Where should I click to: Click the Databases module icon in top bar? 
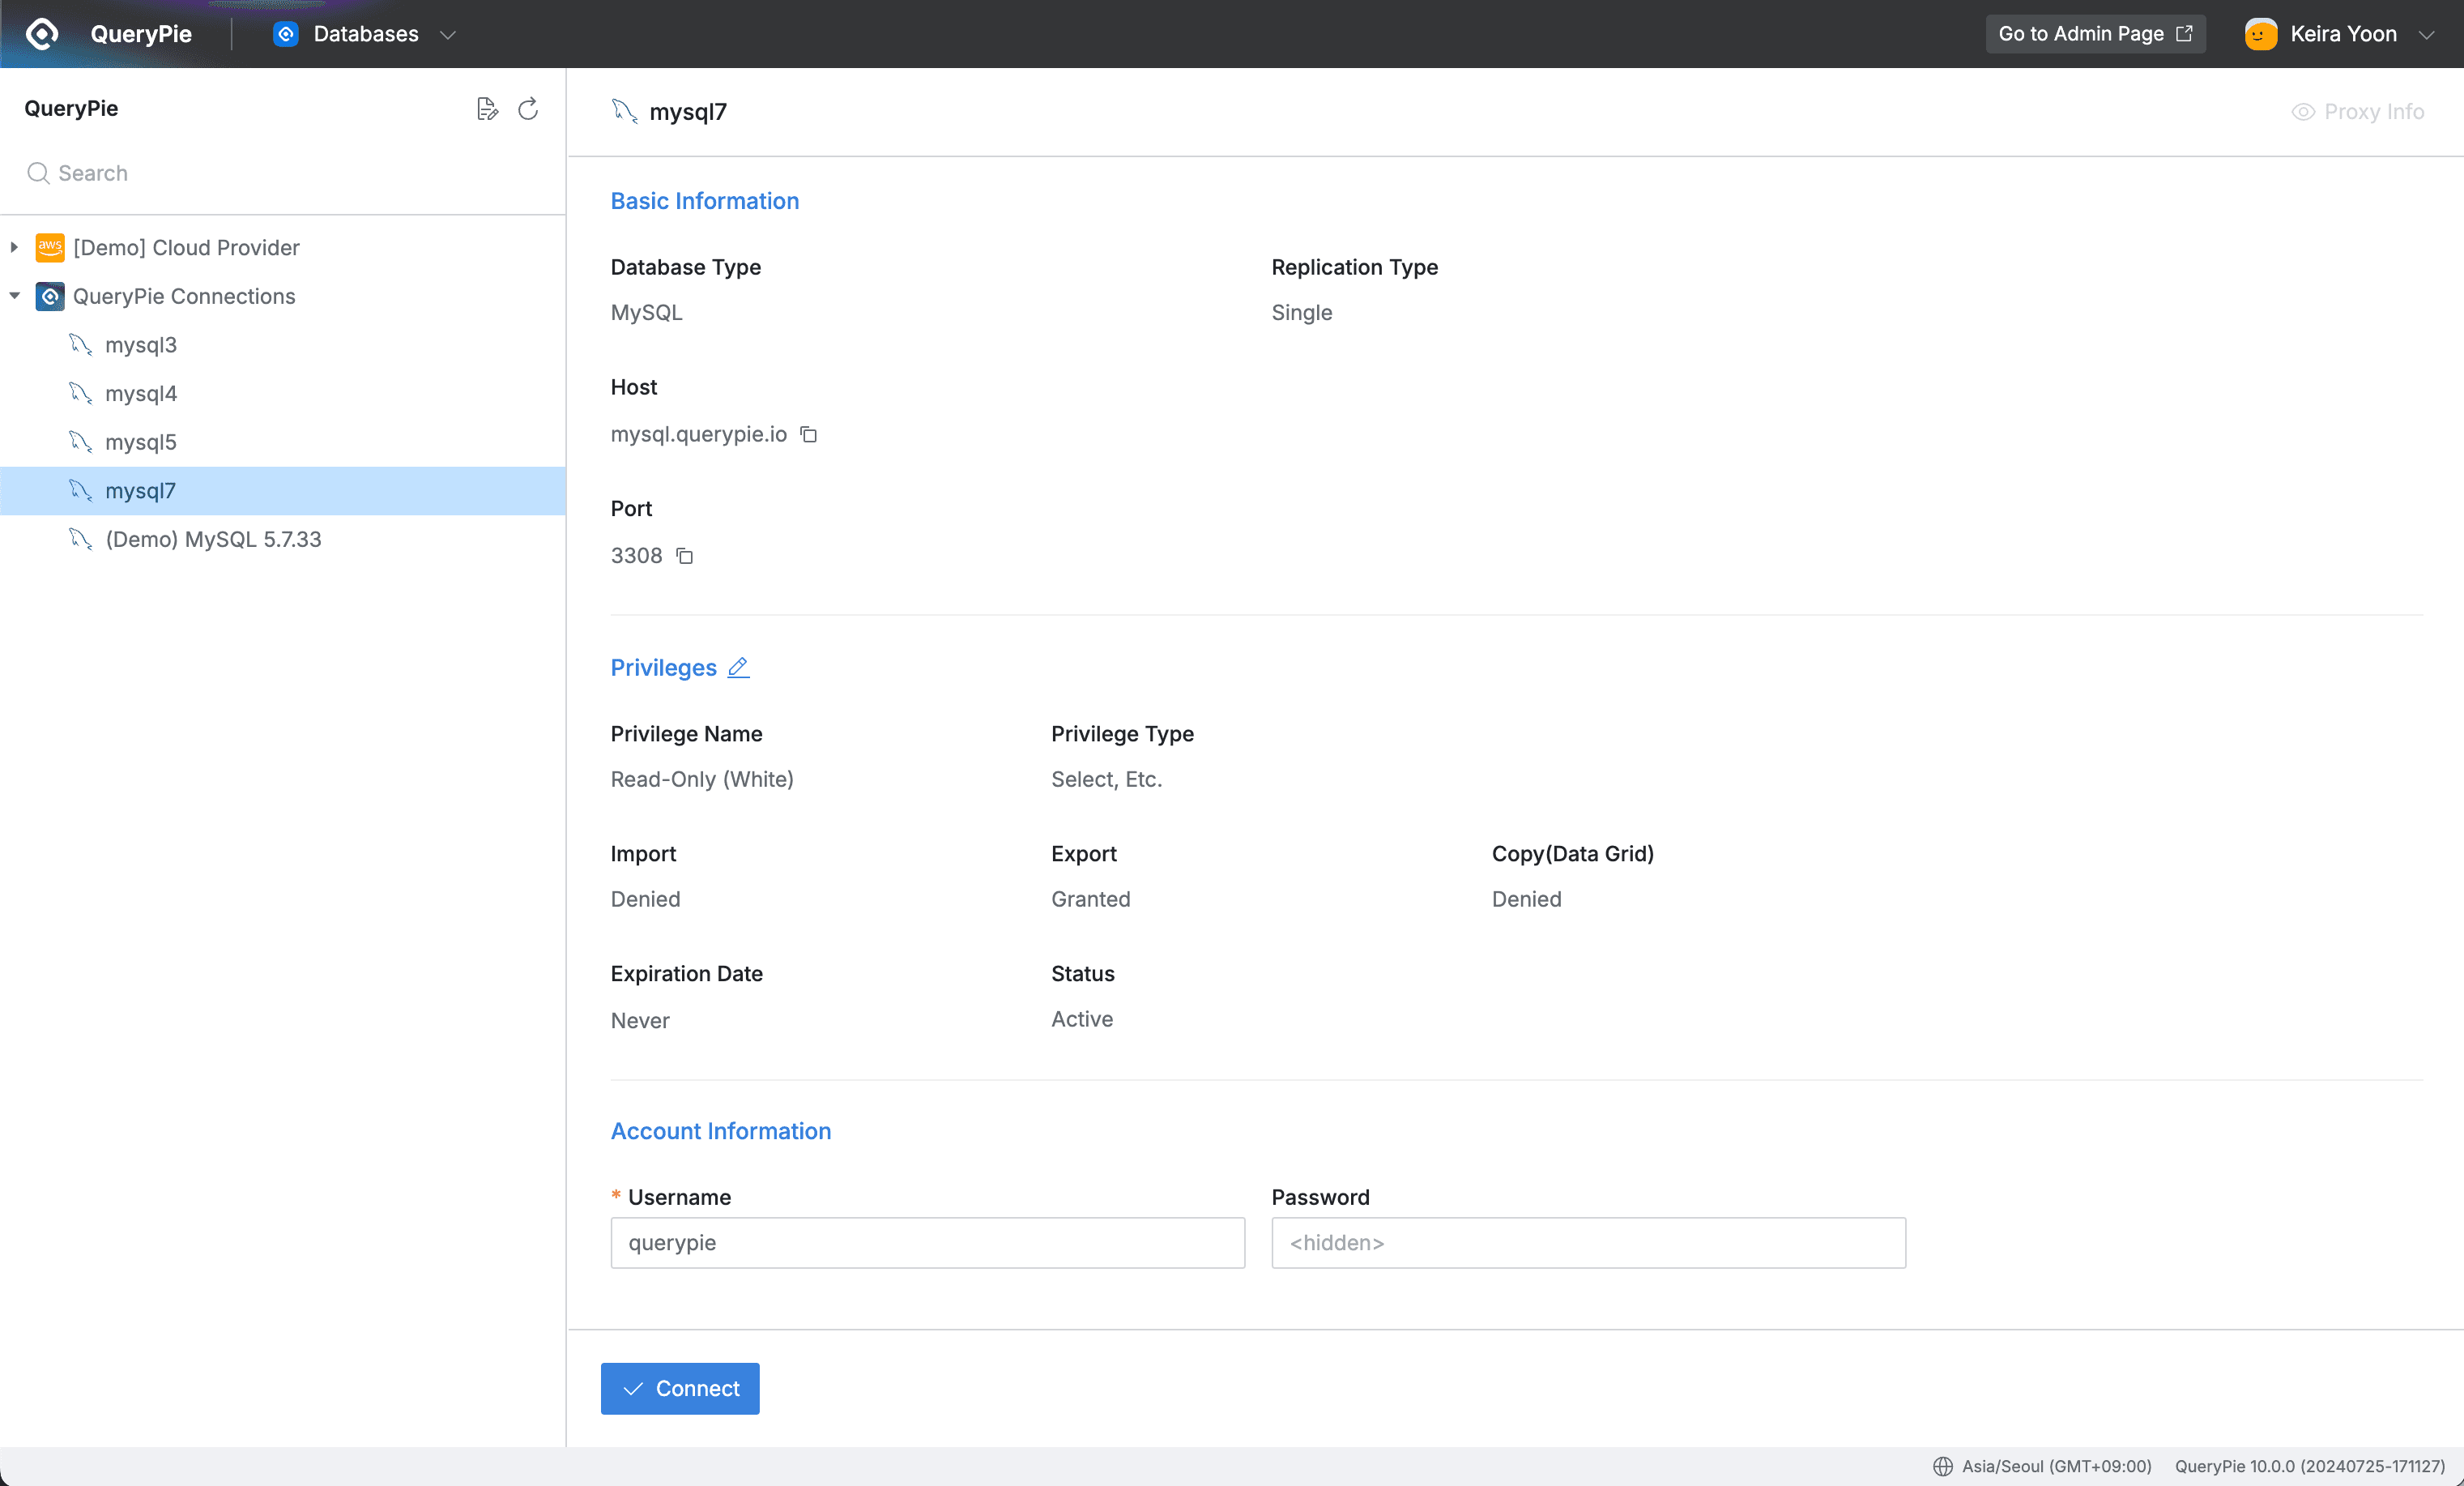[x=285, y=33]
